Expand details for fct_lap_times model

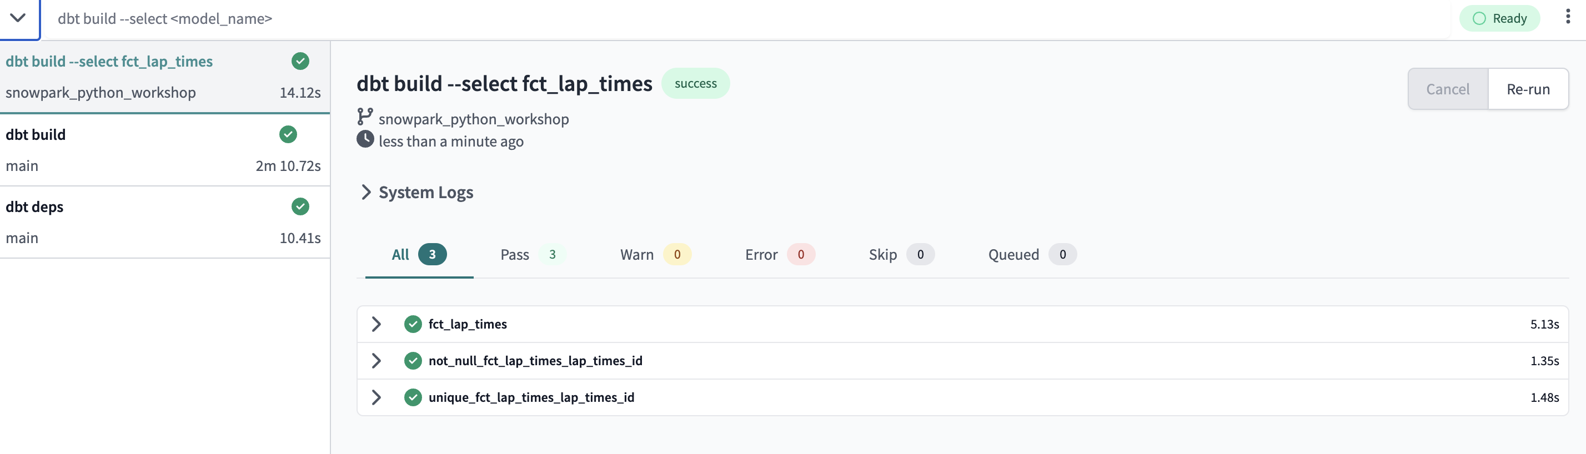click(x=376, y=324)
